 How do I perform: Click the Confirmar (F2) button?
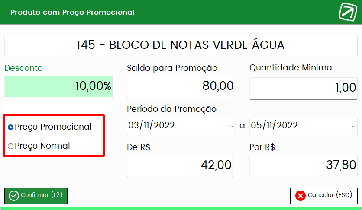pos(36,196)
